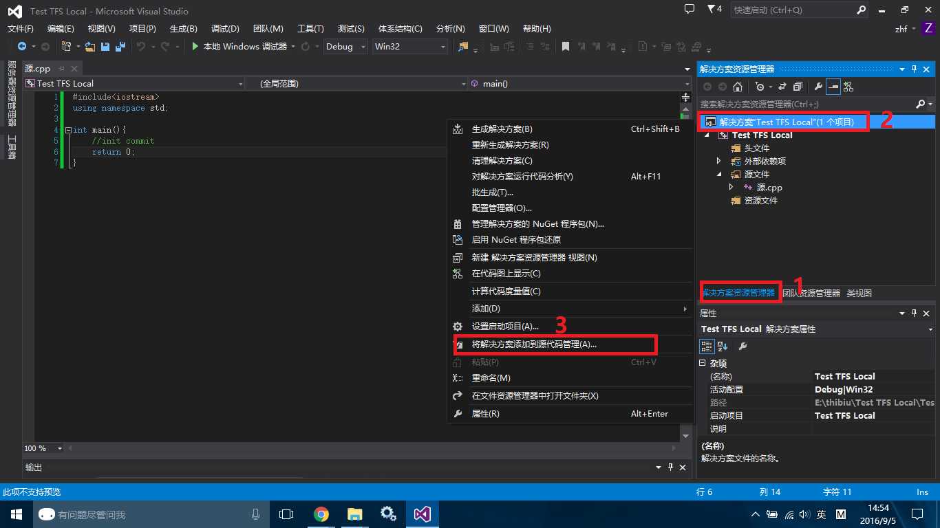Viewport: 940px width, 528px height.
Task: Click the Navigate Backward arrow in toolbar
Action: pyautogui.click(x=22, y=46)
